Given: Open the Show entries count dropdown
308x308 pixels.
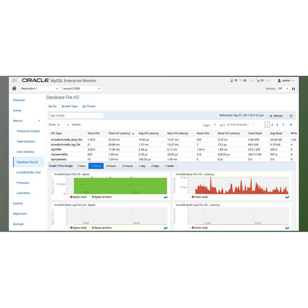Looking at the screenshot, I should (x=63, y=124).
